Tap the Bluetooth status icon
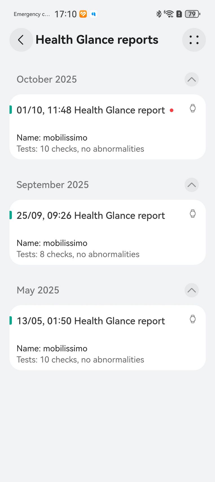Viewport: 215px width, 482px height. point(159,14)
